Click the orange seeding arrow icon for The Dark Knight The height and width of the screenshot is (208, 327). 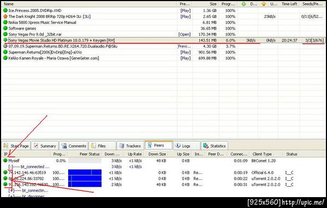click(x=5, y=16)
